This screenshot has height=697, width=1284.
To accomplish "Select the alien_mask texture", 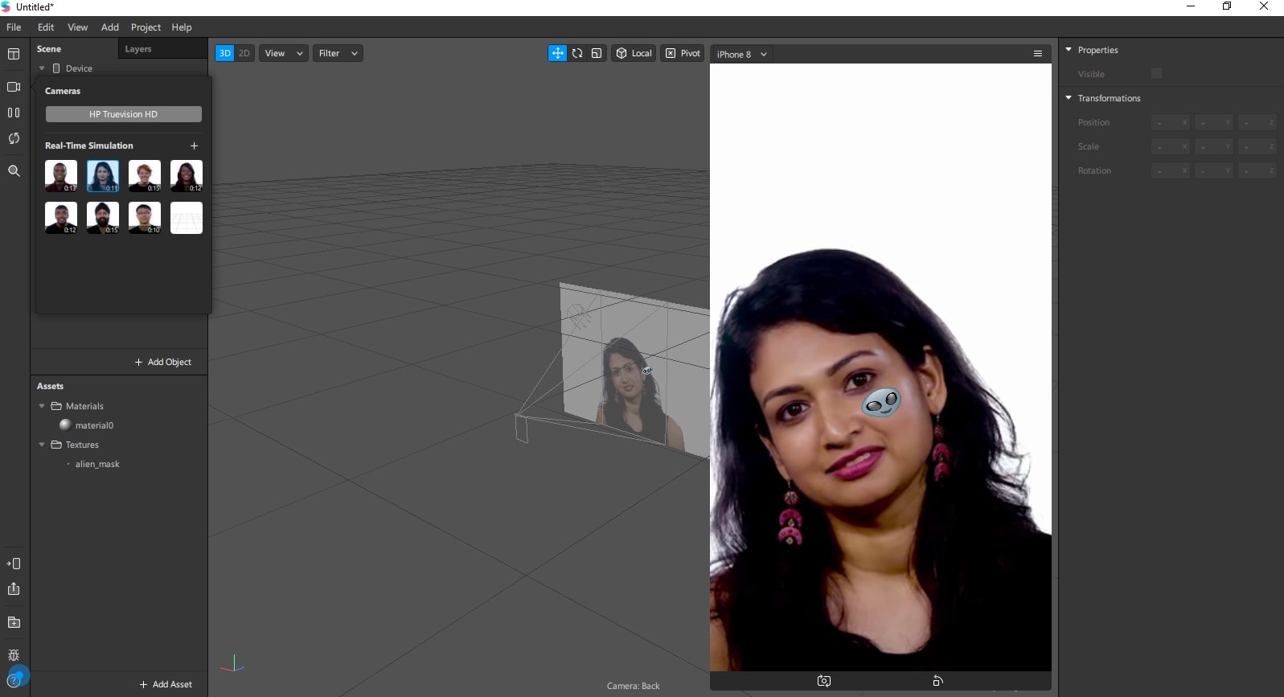I will [x=97, y=464].
